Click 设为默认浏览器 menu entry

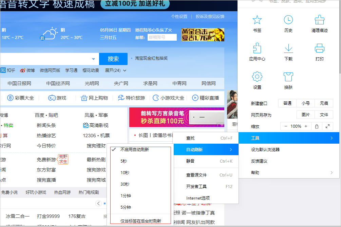(289, 149)
